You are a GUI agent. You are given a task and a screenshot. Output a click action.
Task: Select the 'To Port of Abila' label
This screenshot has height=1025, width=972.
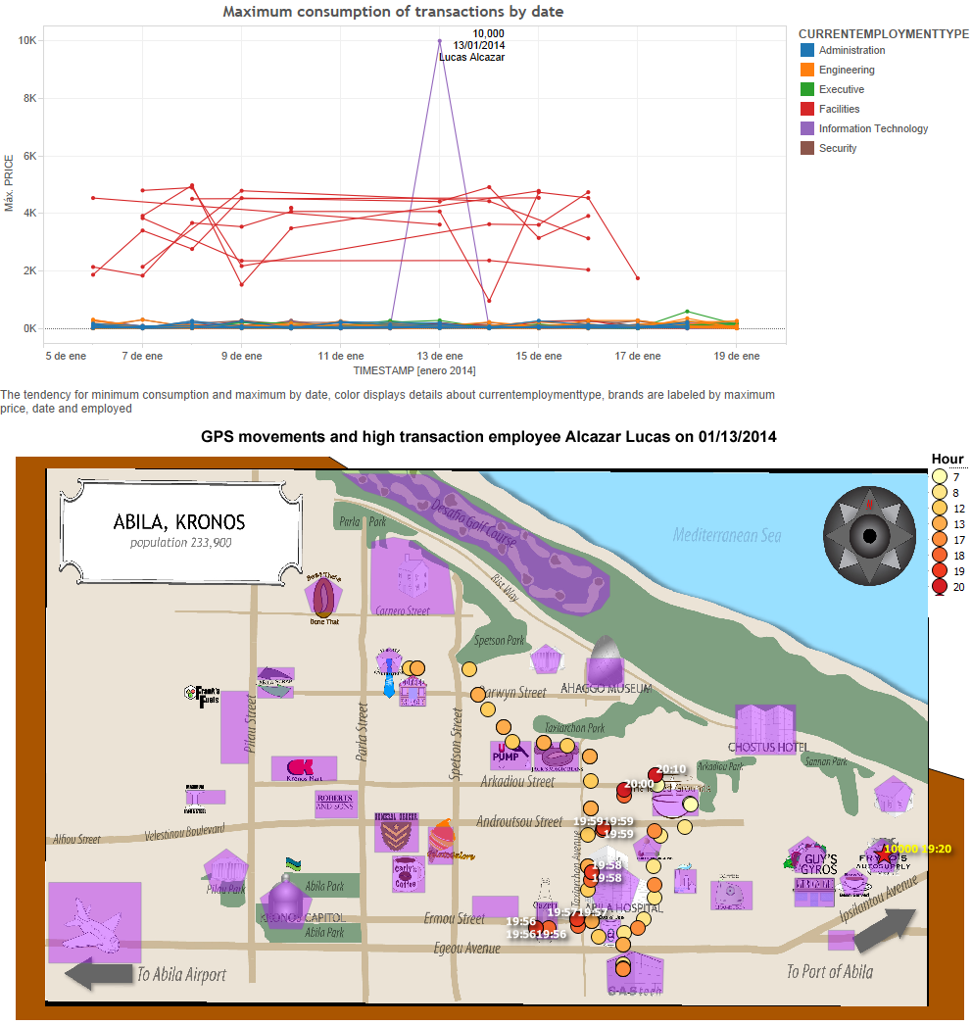(x=830, y=971)
